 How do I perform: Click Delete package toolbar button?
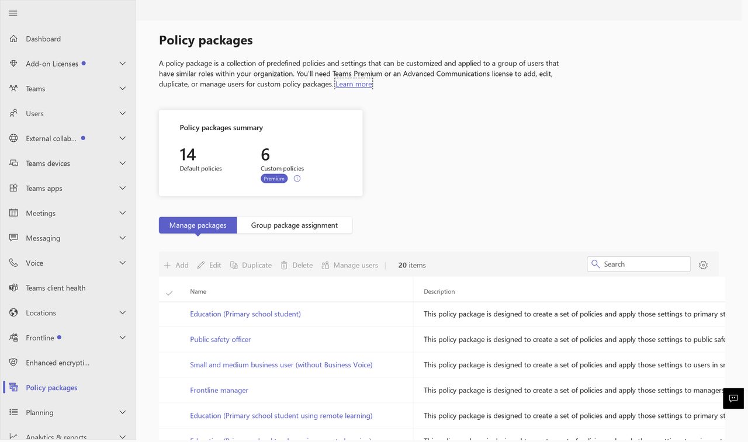tap(296, 265)
